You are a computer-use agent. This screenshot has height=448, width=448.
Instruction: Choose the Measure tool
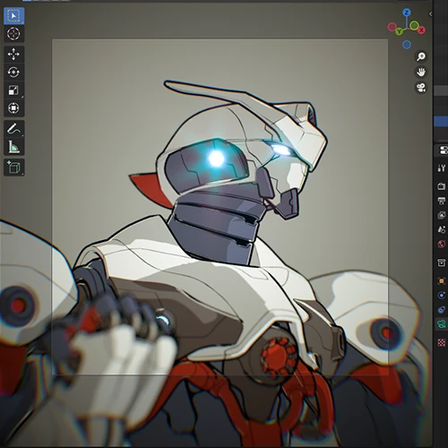13,147
